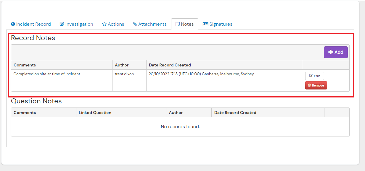The width and height of the screenshot is (365, 171).
Task: Click Author column header in Question Notes
Action: pos(176,113)
